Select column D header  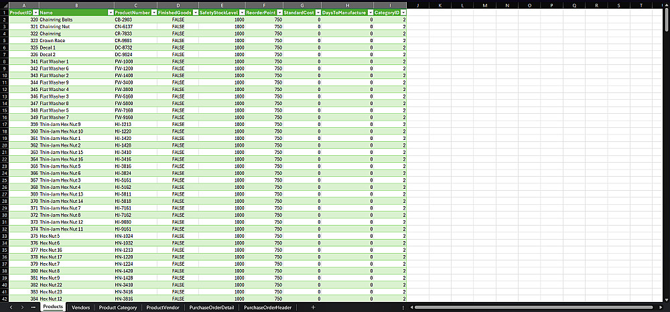(x=178, y=5)
